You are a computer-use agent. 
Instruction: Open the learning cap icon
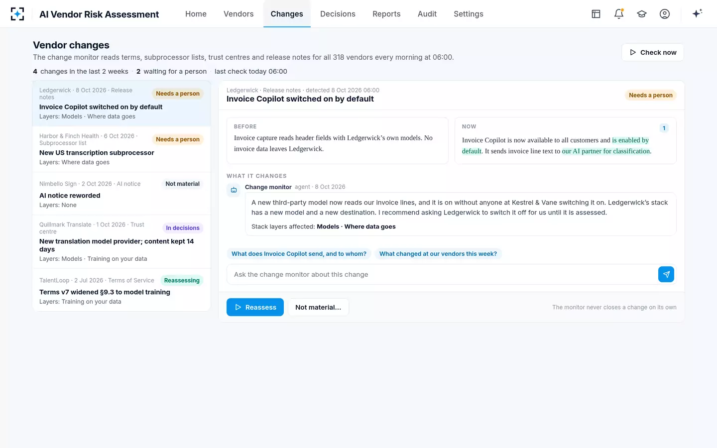(x=642, y=14)
